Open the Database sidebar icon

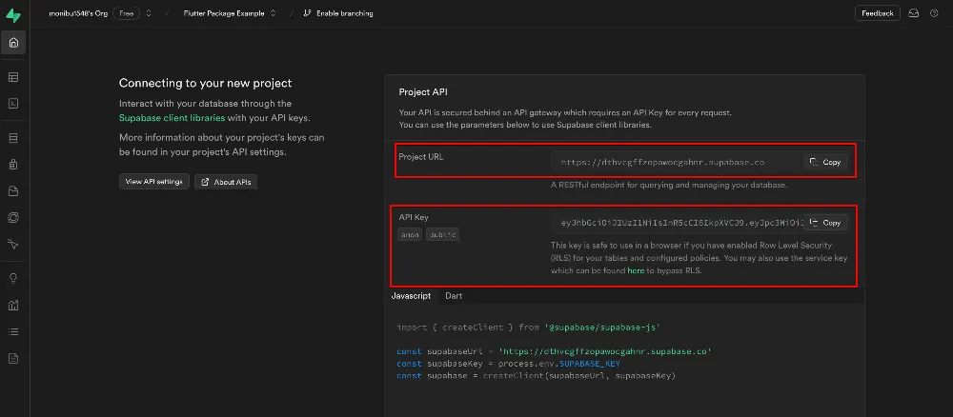click(13, 138)
